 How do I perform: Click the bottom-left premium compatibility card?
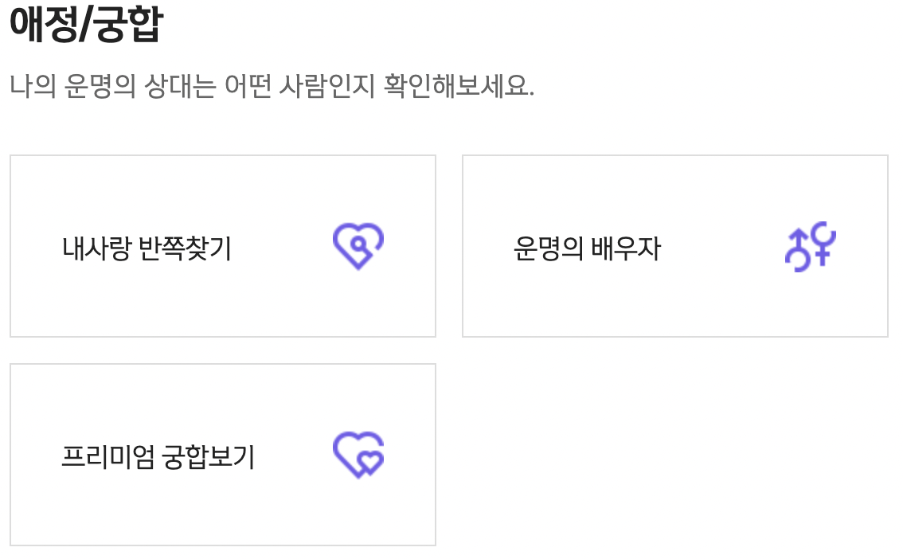(222, 455)
